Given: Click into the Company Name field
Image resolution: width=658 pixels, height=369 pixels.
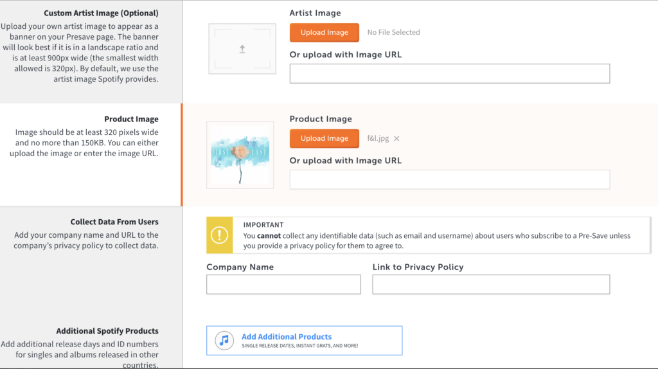Looking at the screenshot, I should pos(283,284).
